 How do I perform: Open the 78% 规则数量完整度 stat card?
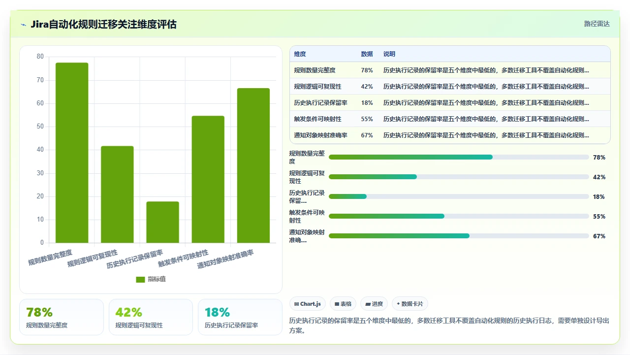point(62,317)
